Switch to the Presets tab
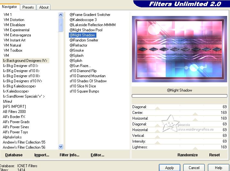Image resolution: width=230 pixels, height=171 pixels. (28, 7)
